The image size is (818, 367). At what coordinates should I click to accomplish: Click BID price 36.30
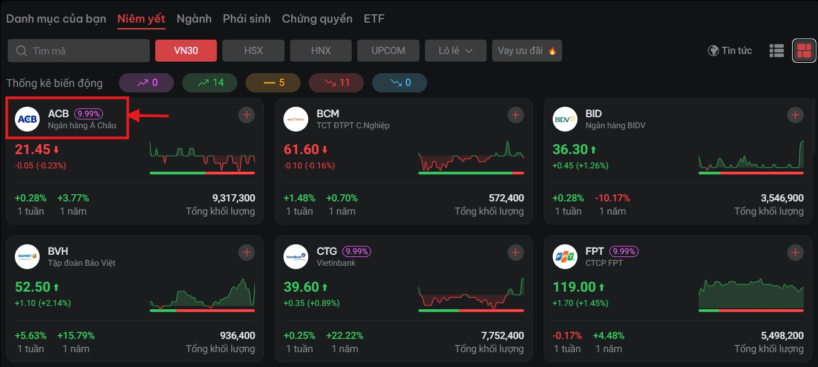tap(570, 150)
